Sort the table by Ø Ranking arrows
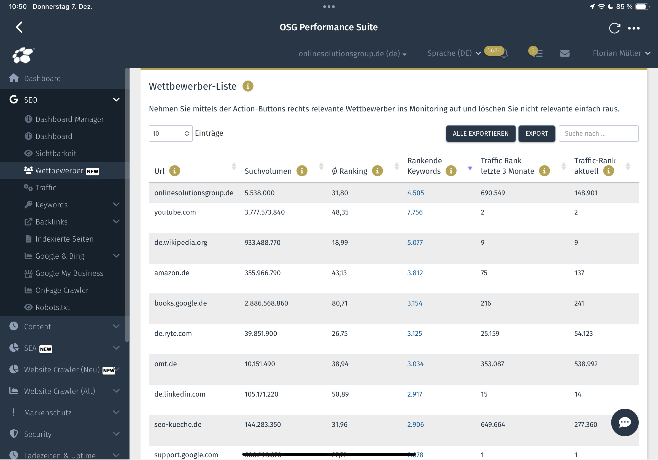This screenshot has height=460, width=658. [397, 166]
